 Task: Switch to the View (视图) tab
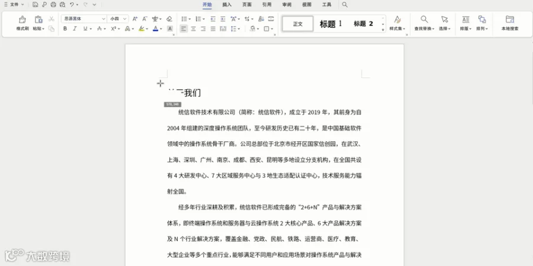coord(307,5)
